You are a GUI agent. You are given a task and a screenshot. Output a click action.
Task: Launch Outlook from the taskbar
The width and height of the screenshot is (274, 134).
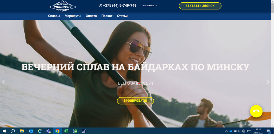[x=31, y=131]
